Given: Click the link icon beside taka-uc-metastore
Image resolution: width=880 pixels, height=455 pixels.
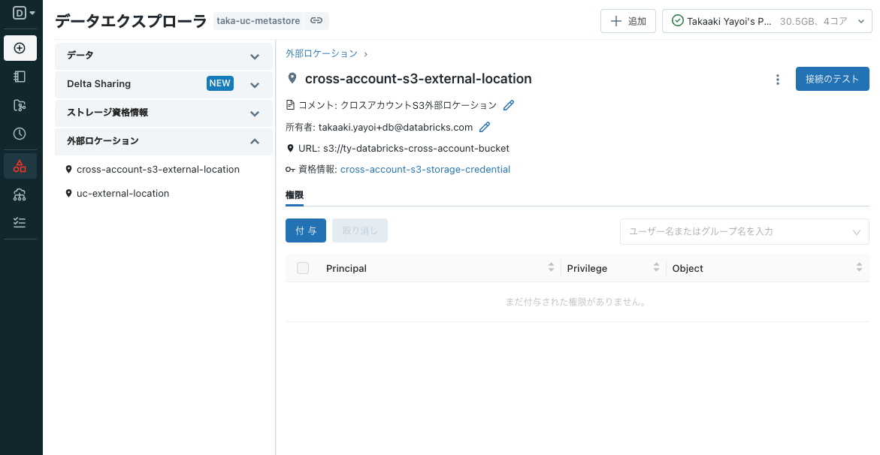Looking at the screenshot, I should point(316,21).
